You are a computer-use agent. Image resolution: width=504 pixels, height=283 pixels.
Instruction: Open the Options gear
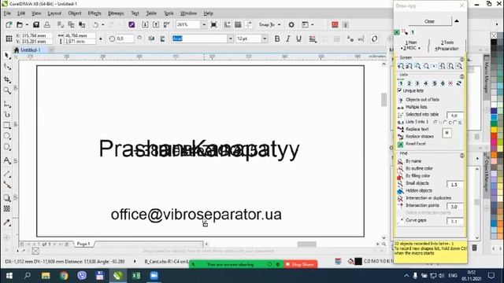tap(291, 24)
